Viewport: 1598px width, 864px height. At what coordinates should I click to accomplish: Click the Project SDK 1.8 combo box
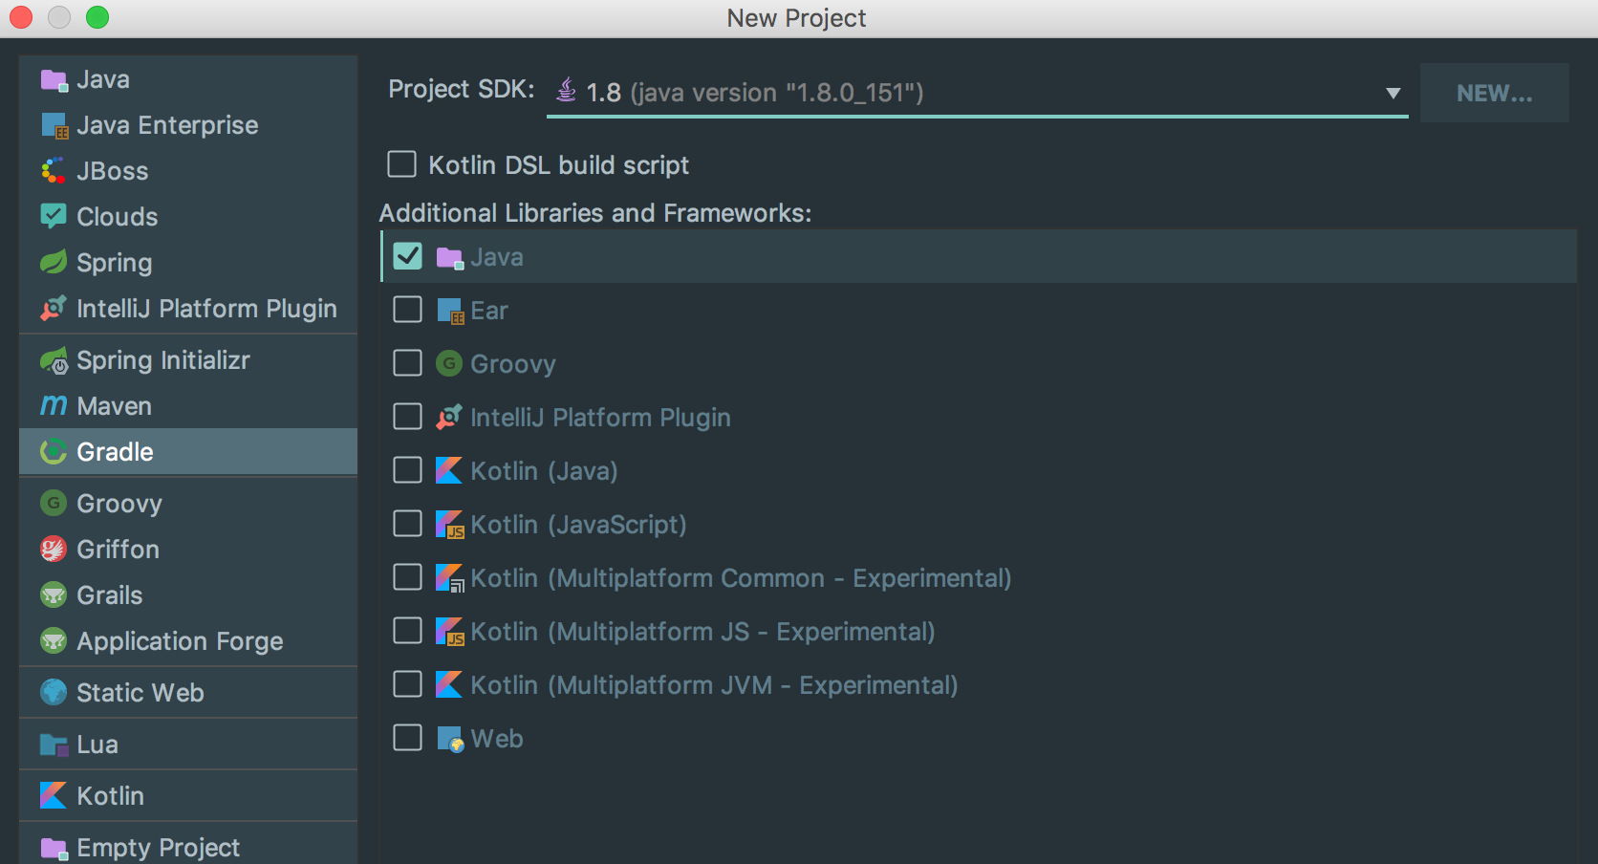pos(977,93)
